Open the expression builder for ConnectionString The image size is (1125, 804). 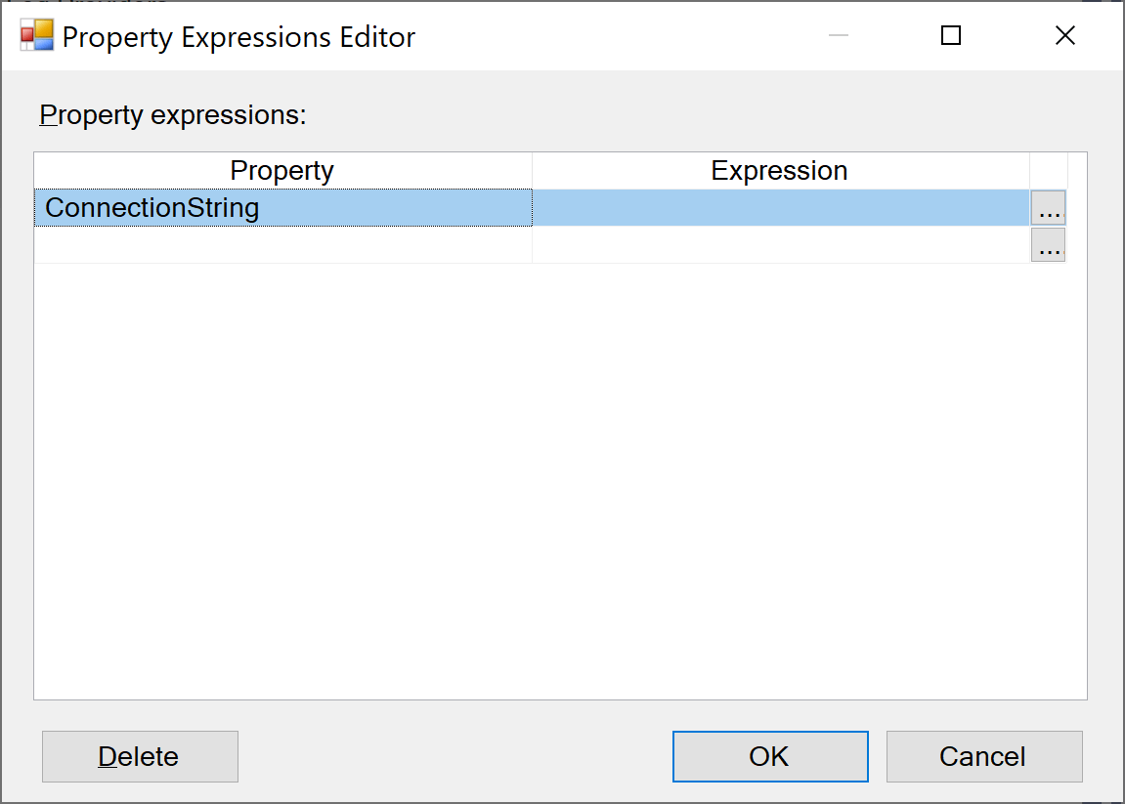1048,207
